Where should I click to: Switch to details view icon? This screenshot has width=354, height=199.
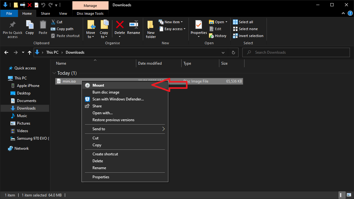coord(342,195)
